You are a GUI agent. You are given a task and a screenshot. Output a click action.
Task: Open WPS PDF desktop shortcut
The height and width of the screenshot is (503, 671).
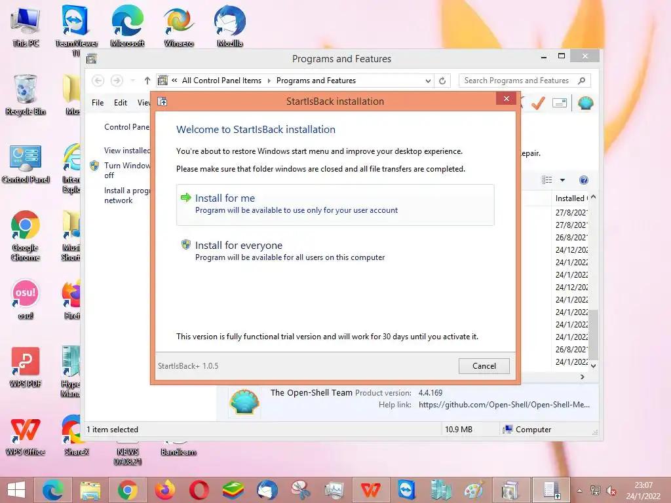[x=26, y=367]
